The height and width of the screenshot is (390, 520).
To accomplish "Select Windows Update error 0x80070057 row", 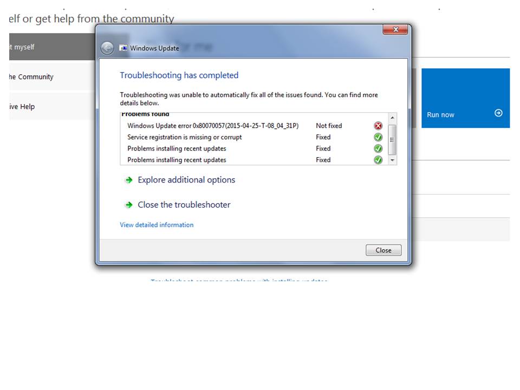I will tap(253, 126).
